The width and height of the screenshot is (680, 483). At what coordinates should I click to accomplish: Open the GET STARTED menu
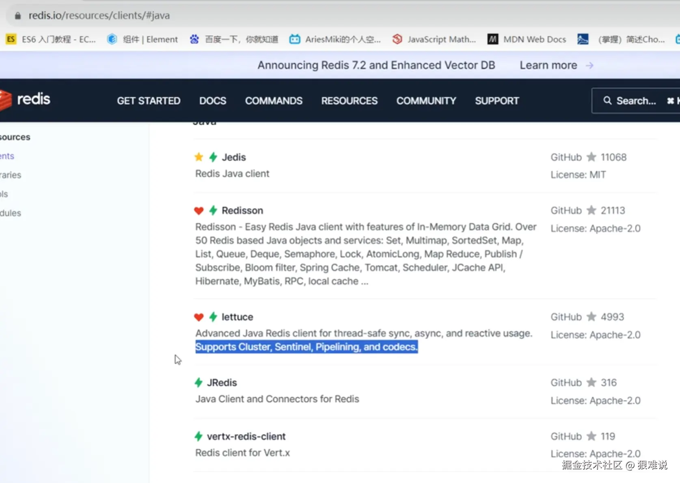point(149,101)
